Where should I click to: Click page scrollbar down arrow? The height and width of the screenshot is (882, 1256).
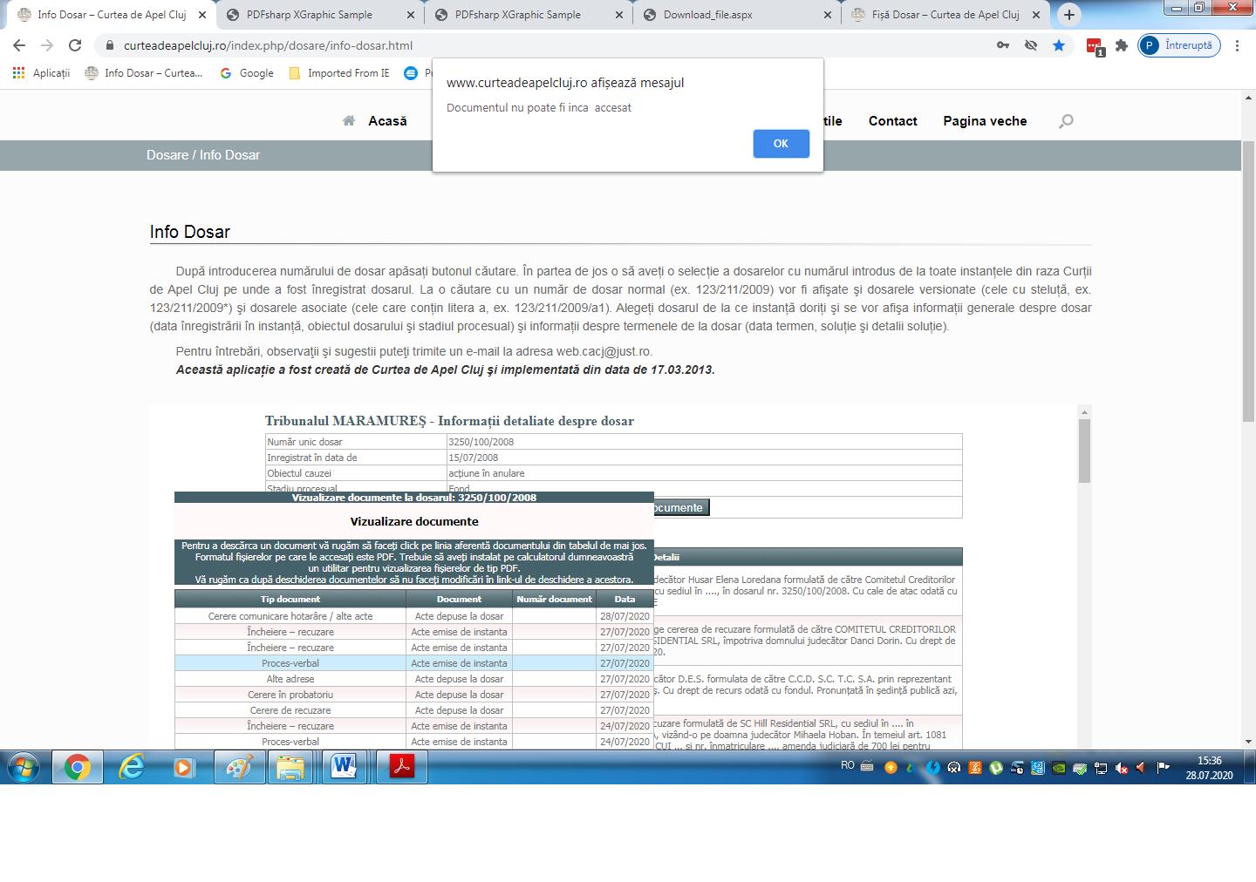pyautogui.click(x=1248, y=742)
